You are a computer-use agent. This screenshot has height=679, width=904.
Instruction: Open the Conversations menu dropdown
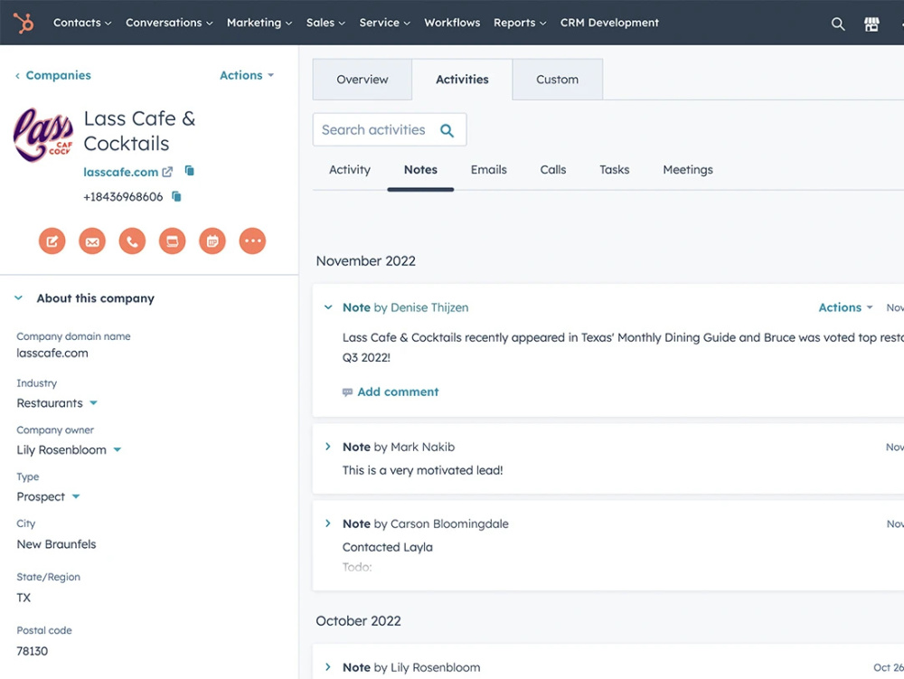click(170, 23)
